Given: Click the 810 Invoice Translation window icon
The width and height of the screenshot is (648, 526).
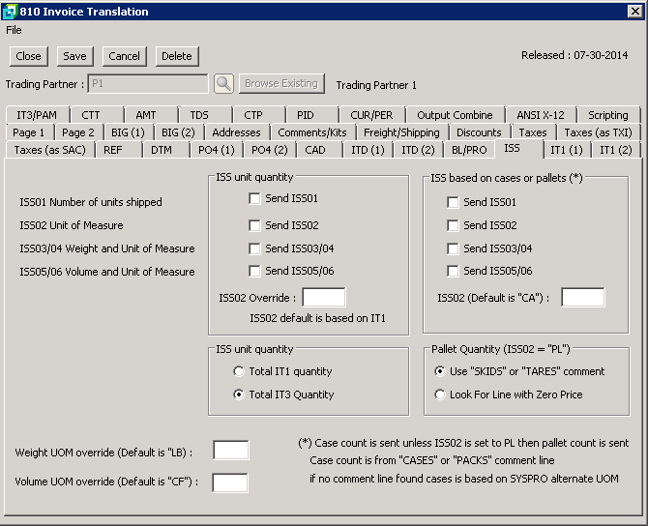Looking at the screenshot, I should click(x=10, y=12).
